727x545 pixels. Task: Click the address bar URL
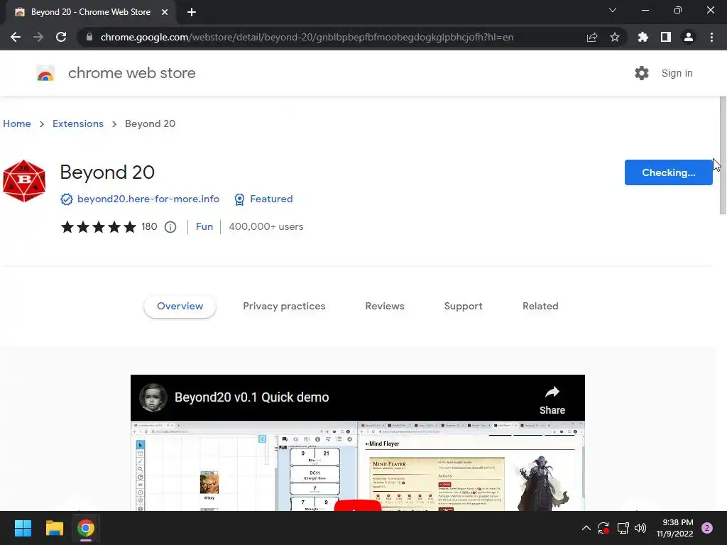tap(307, 37)
